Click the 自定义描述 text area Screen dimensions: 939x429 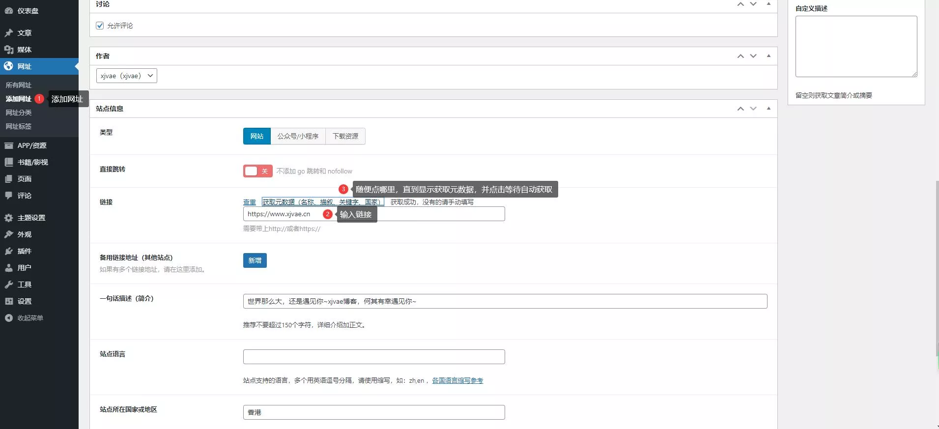click(856, 46)
